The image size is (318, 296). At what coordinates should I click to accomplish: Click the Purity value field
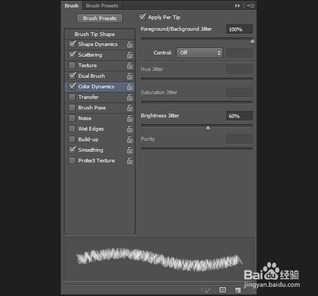[240, 139]
